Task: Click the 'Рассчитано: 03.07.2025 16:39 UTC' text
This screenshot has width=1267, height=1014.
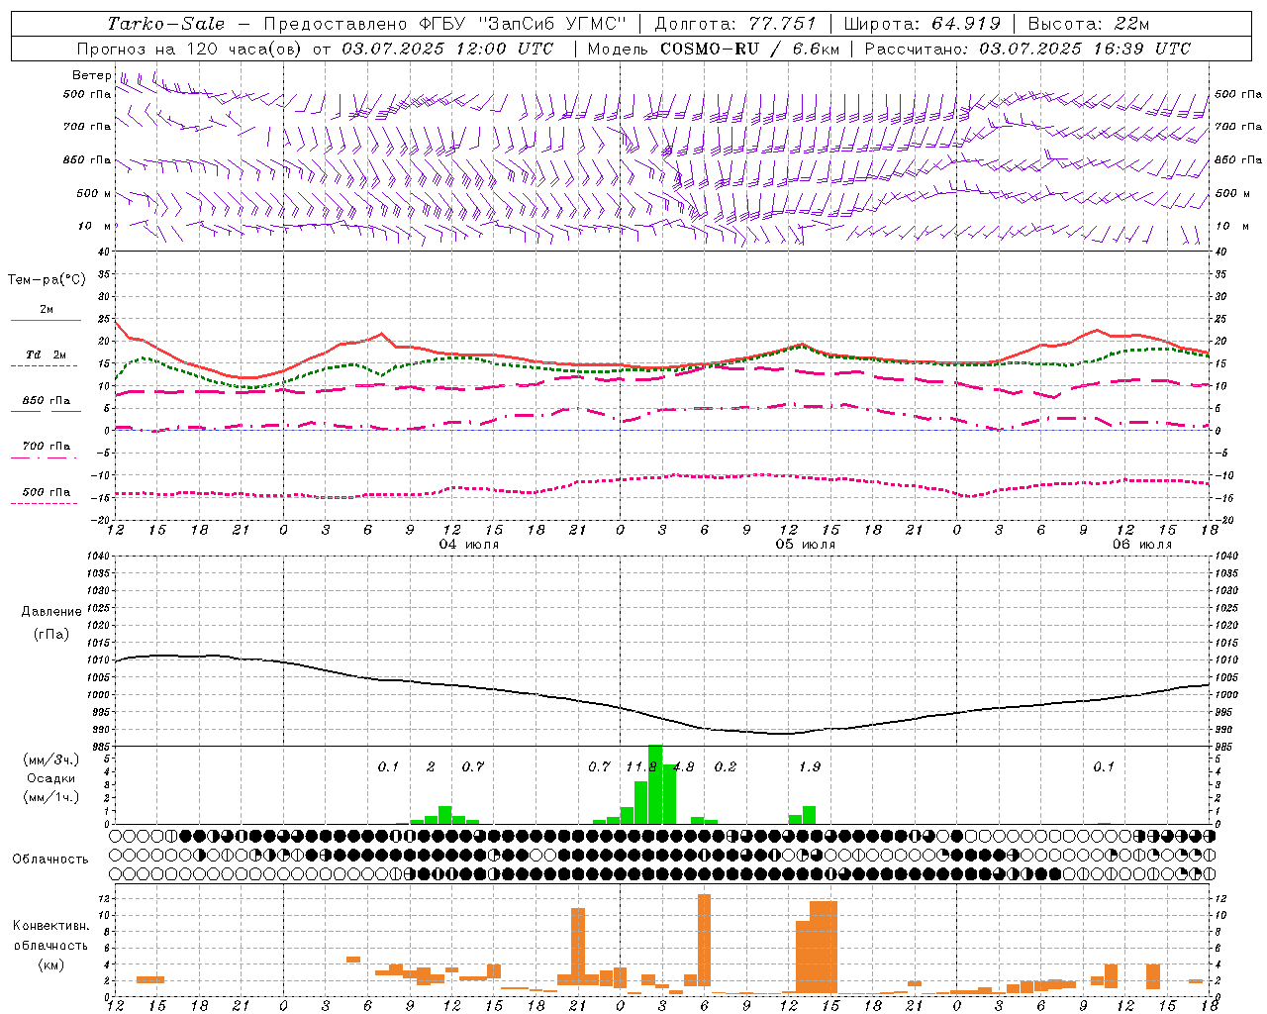Action: click(1027, 49)
